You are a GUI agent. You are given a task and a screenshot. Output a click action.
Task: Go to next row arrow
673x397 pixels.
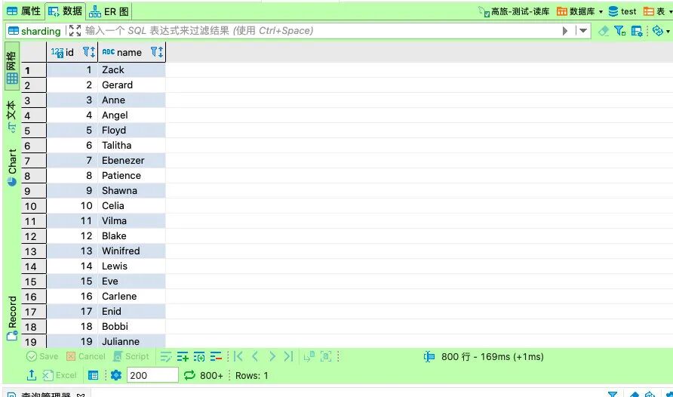272,356
